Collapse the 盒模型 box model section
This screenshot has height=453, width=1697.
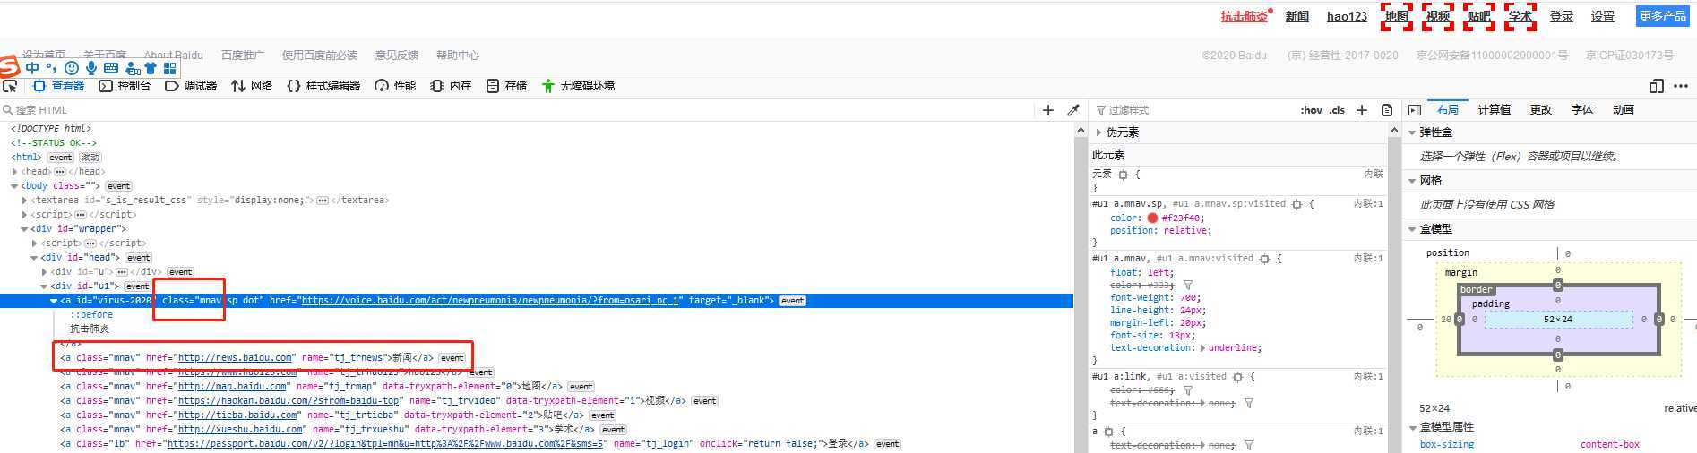point(1412,229)
